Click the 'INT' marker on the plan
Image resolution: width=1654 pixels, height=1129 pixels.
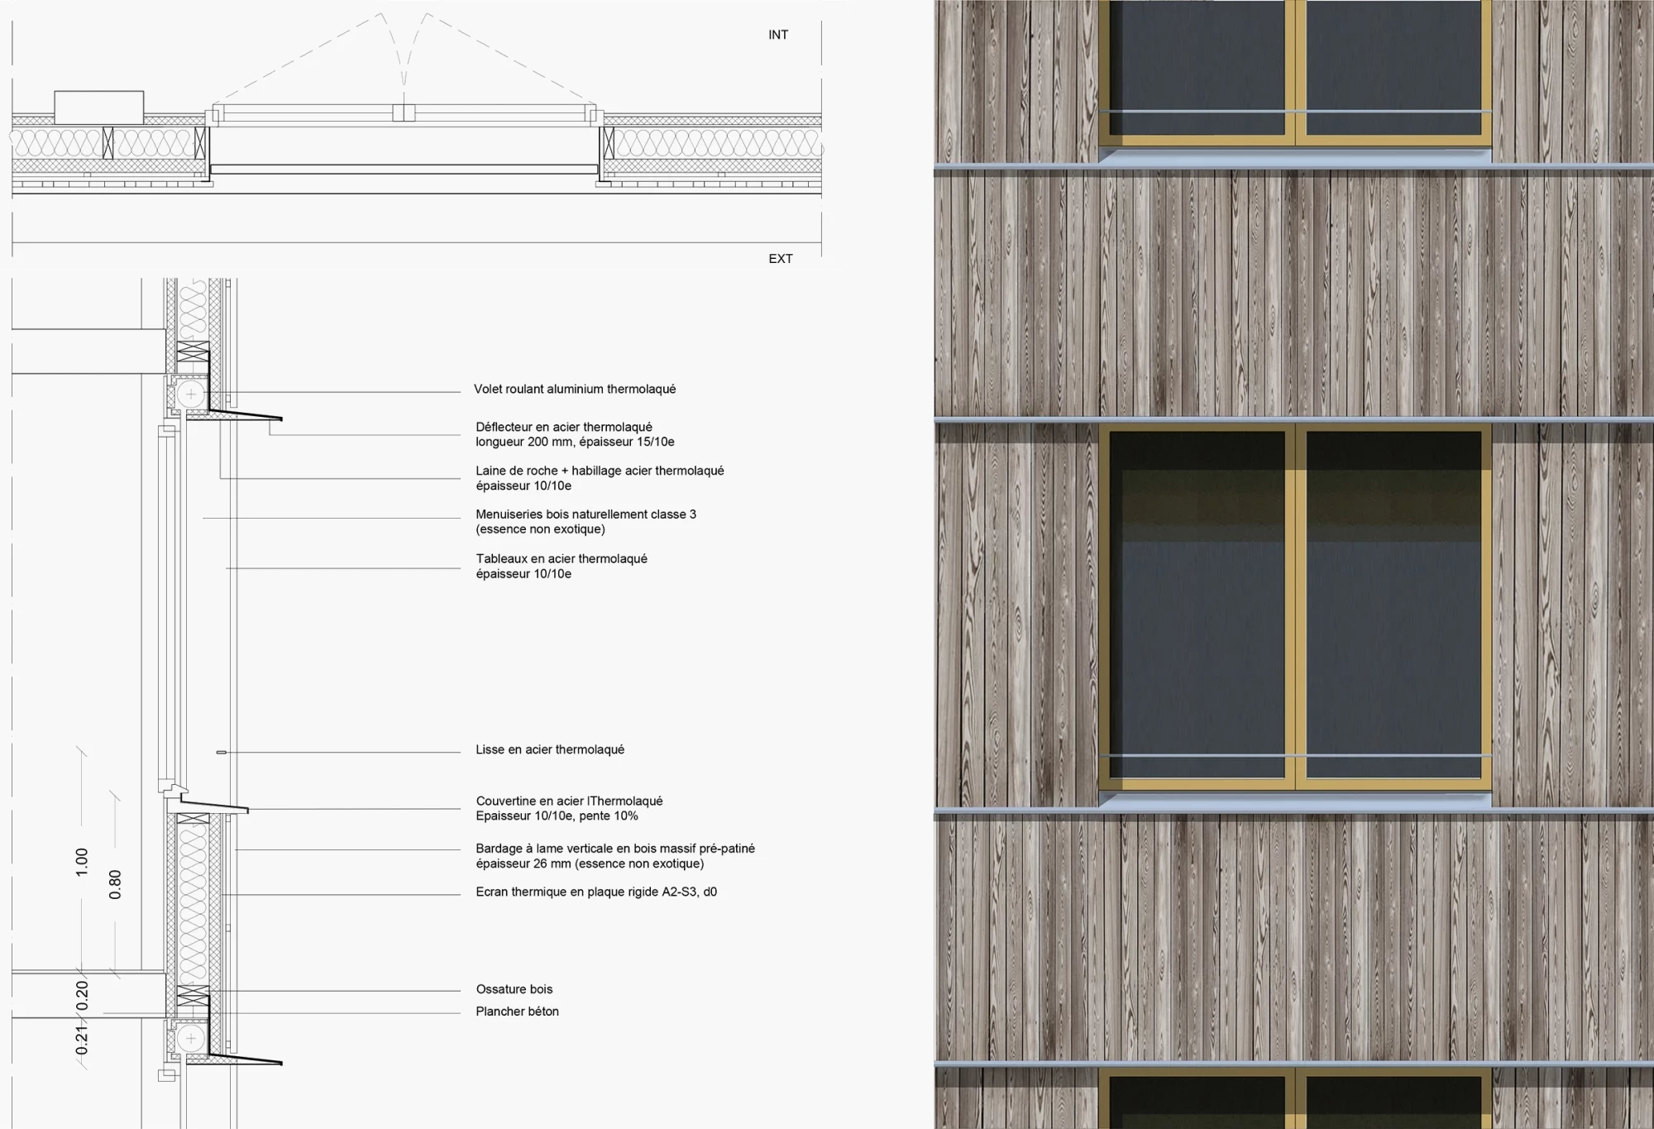(x=777, y=35)
